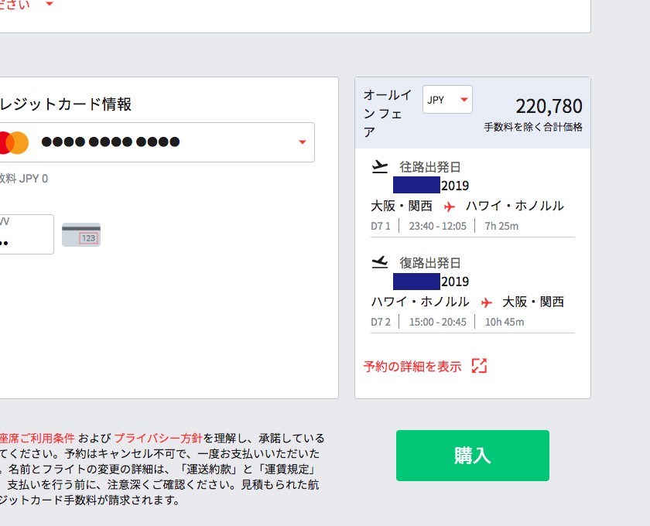
Task: Open the 座席ご利用条件 terms link
Action: pyautogui.click(x=37, y=438)
